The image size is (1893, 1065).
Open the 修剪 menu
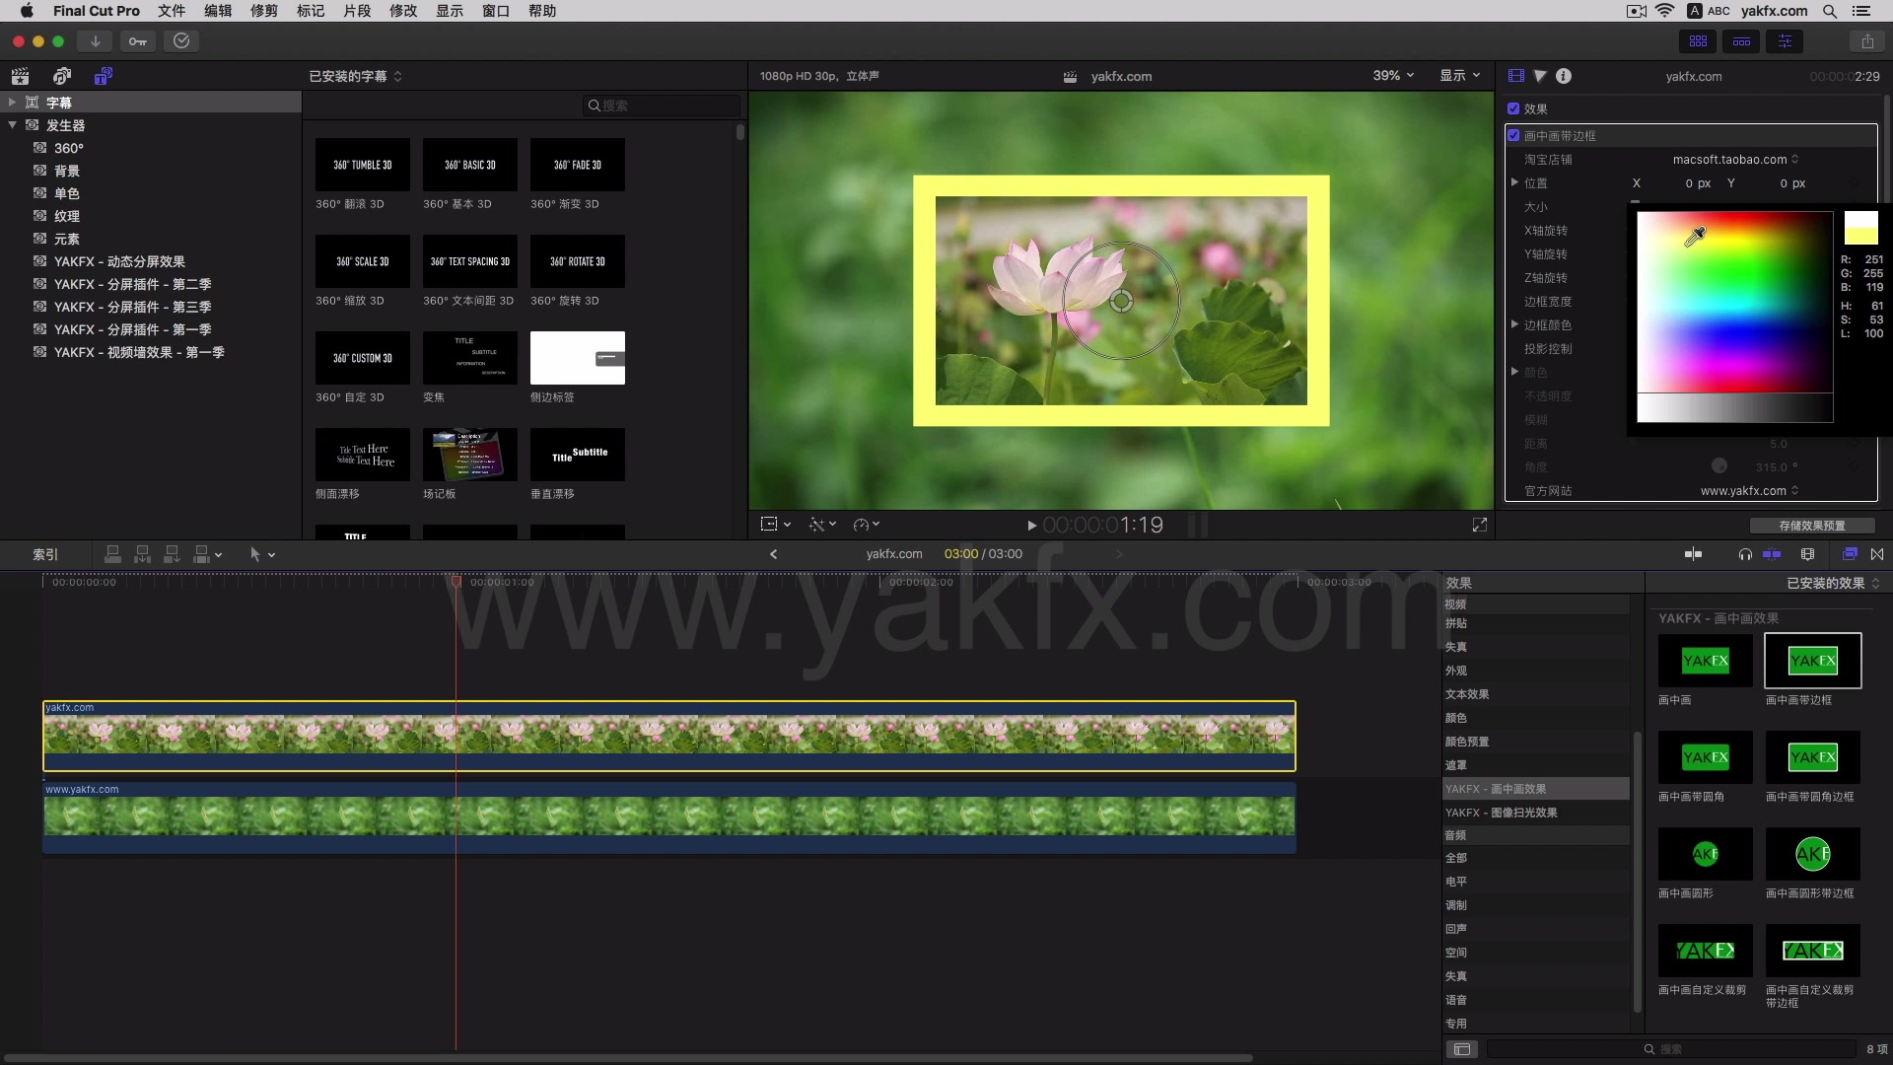click(x=264, y=11)
